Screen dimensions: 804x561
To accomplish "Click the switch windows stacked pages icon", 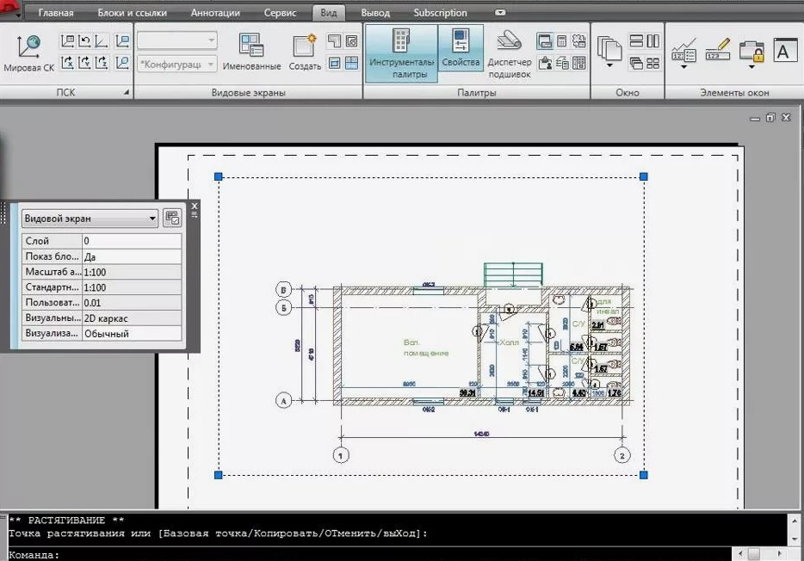I will tap(609, 49).
